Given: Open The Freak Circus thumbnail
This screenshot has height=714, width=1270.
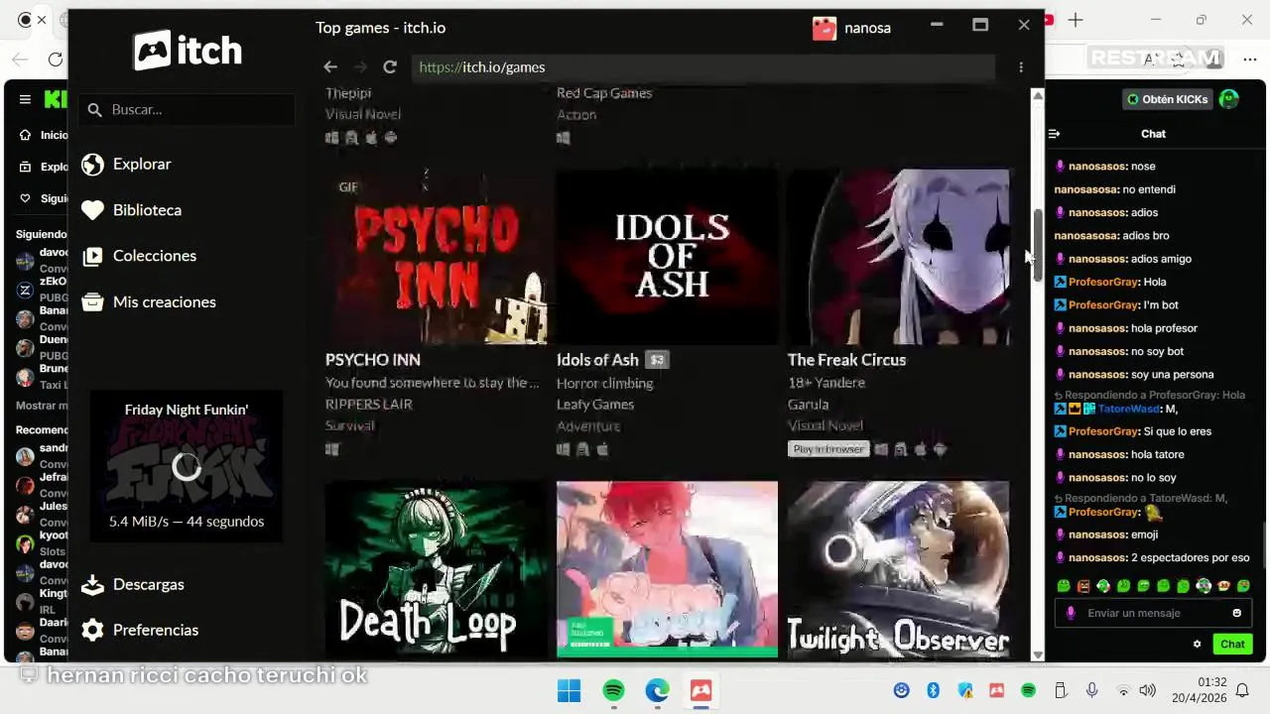Looking at the screenshot, I should coord(898,257).
